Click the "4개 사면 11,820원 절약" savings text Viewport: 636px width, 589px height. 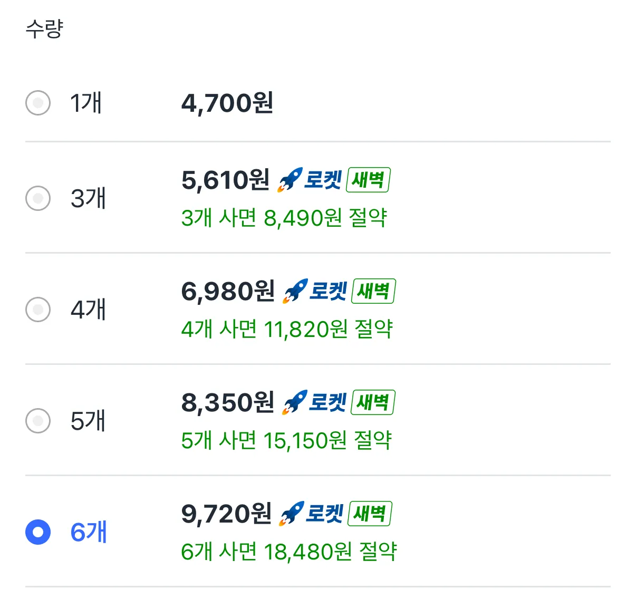click(x=287, y=329)
